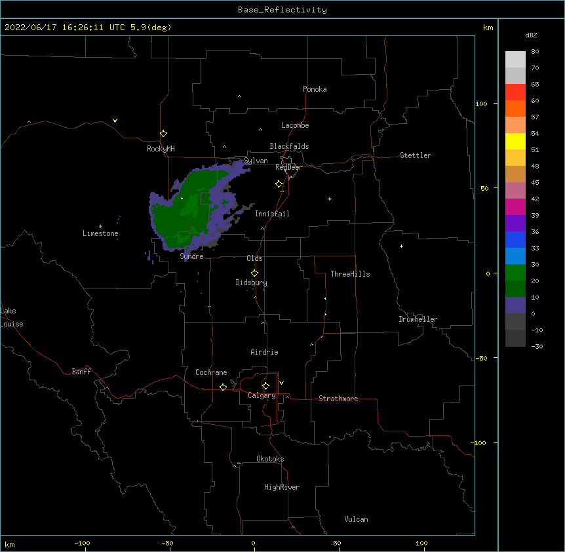Image resolution: width=565 pixels, height=552 pixels.
Task: Click the Okotoks label
Action: [x=270, y=459]
